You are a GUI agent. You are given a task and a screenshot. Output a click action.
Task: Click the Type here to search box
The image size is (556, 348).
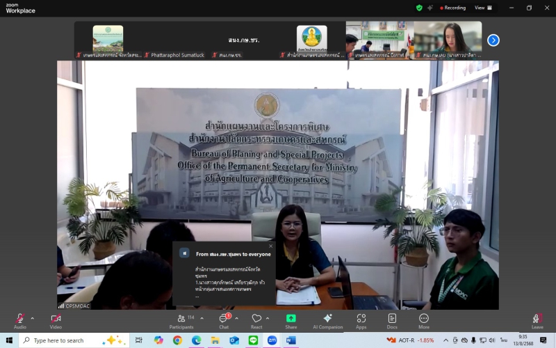tap(75, 340)
